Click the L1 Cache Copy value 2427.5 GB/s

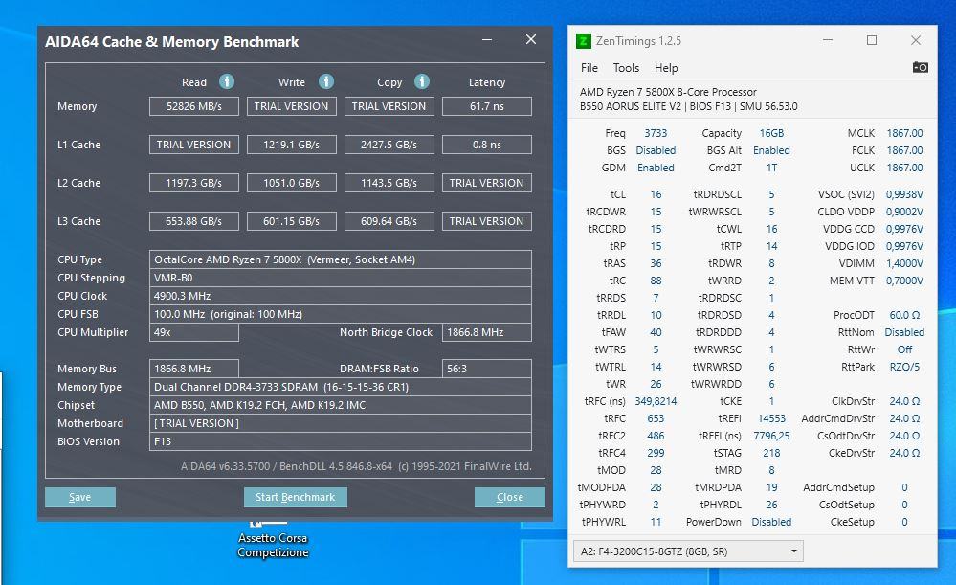click(389, 145)
